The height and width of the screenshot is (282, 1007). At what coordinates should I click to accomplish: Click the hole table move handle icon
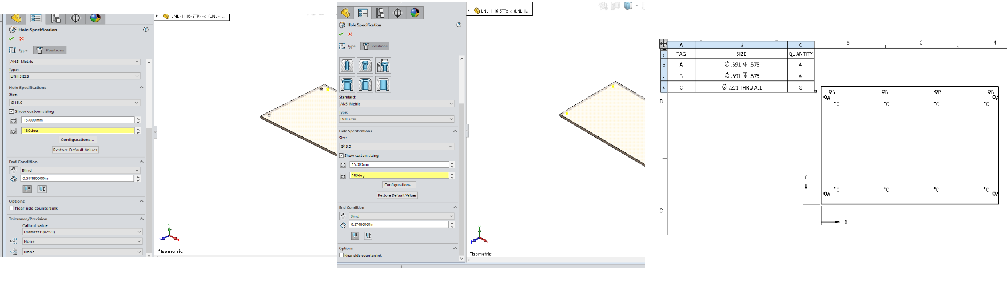tap(663, 44)
